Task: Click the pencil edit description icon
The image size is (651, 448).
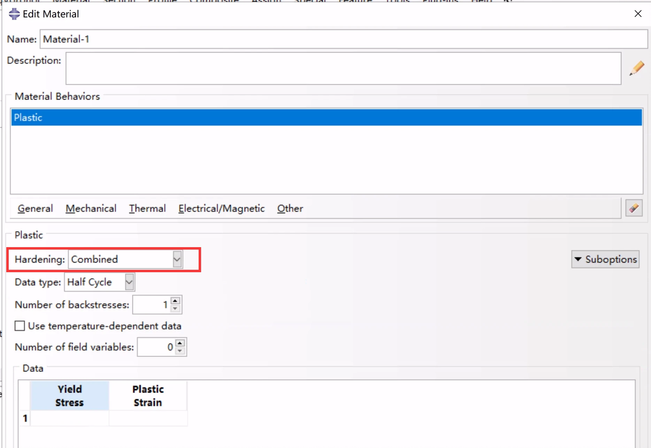Action: tap(636, 68)
